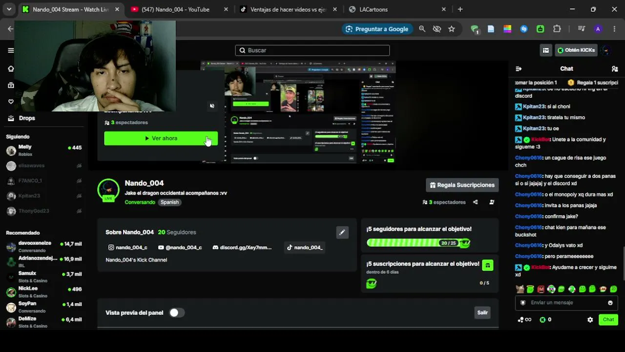Open the emoji picker in chat input

pyautogui.click(x=610, y=303)
